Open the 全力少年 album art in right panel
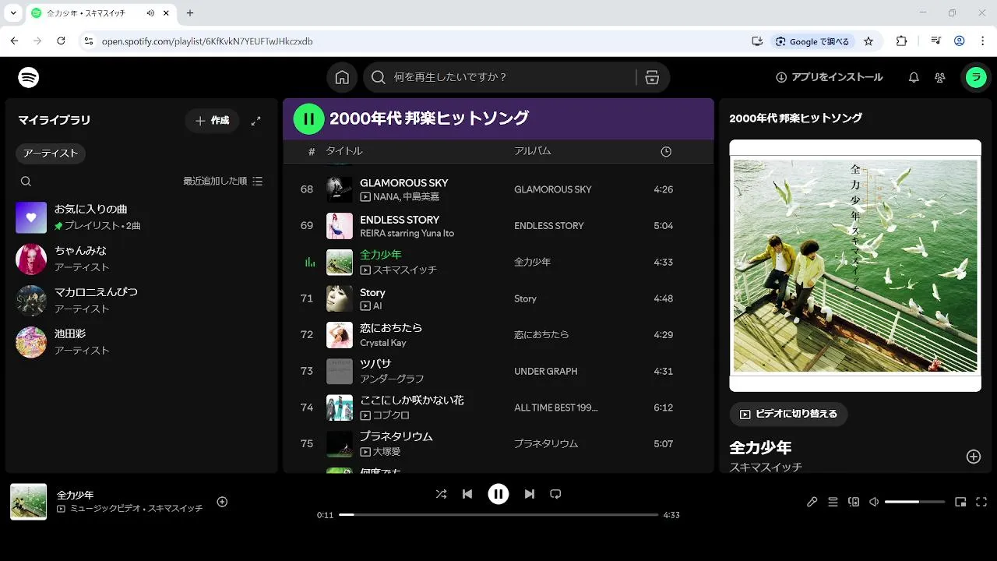 pyautogui.click(x=855, y=266)
